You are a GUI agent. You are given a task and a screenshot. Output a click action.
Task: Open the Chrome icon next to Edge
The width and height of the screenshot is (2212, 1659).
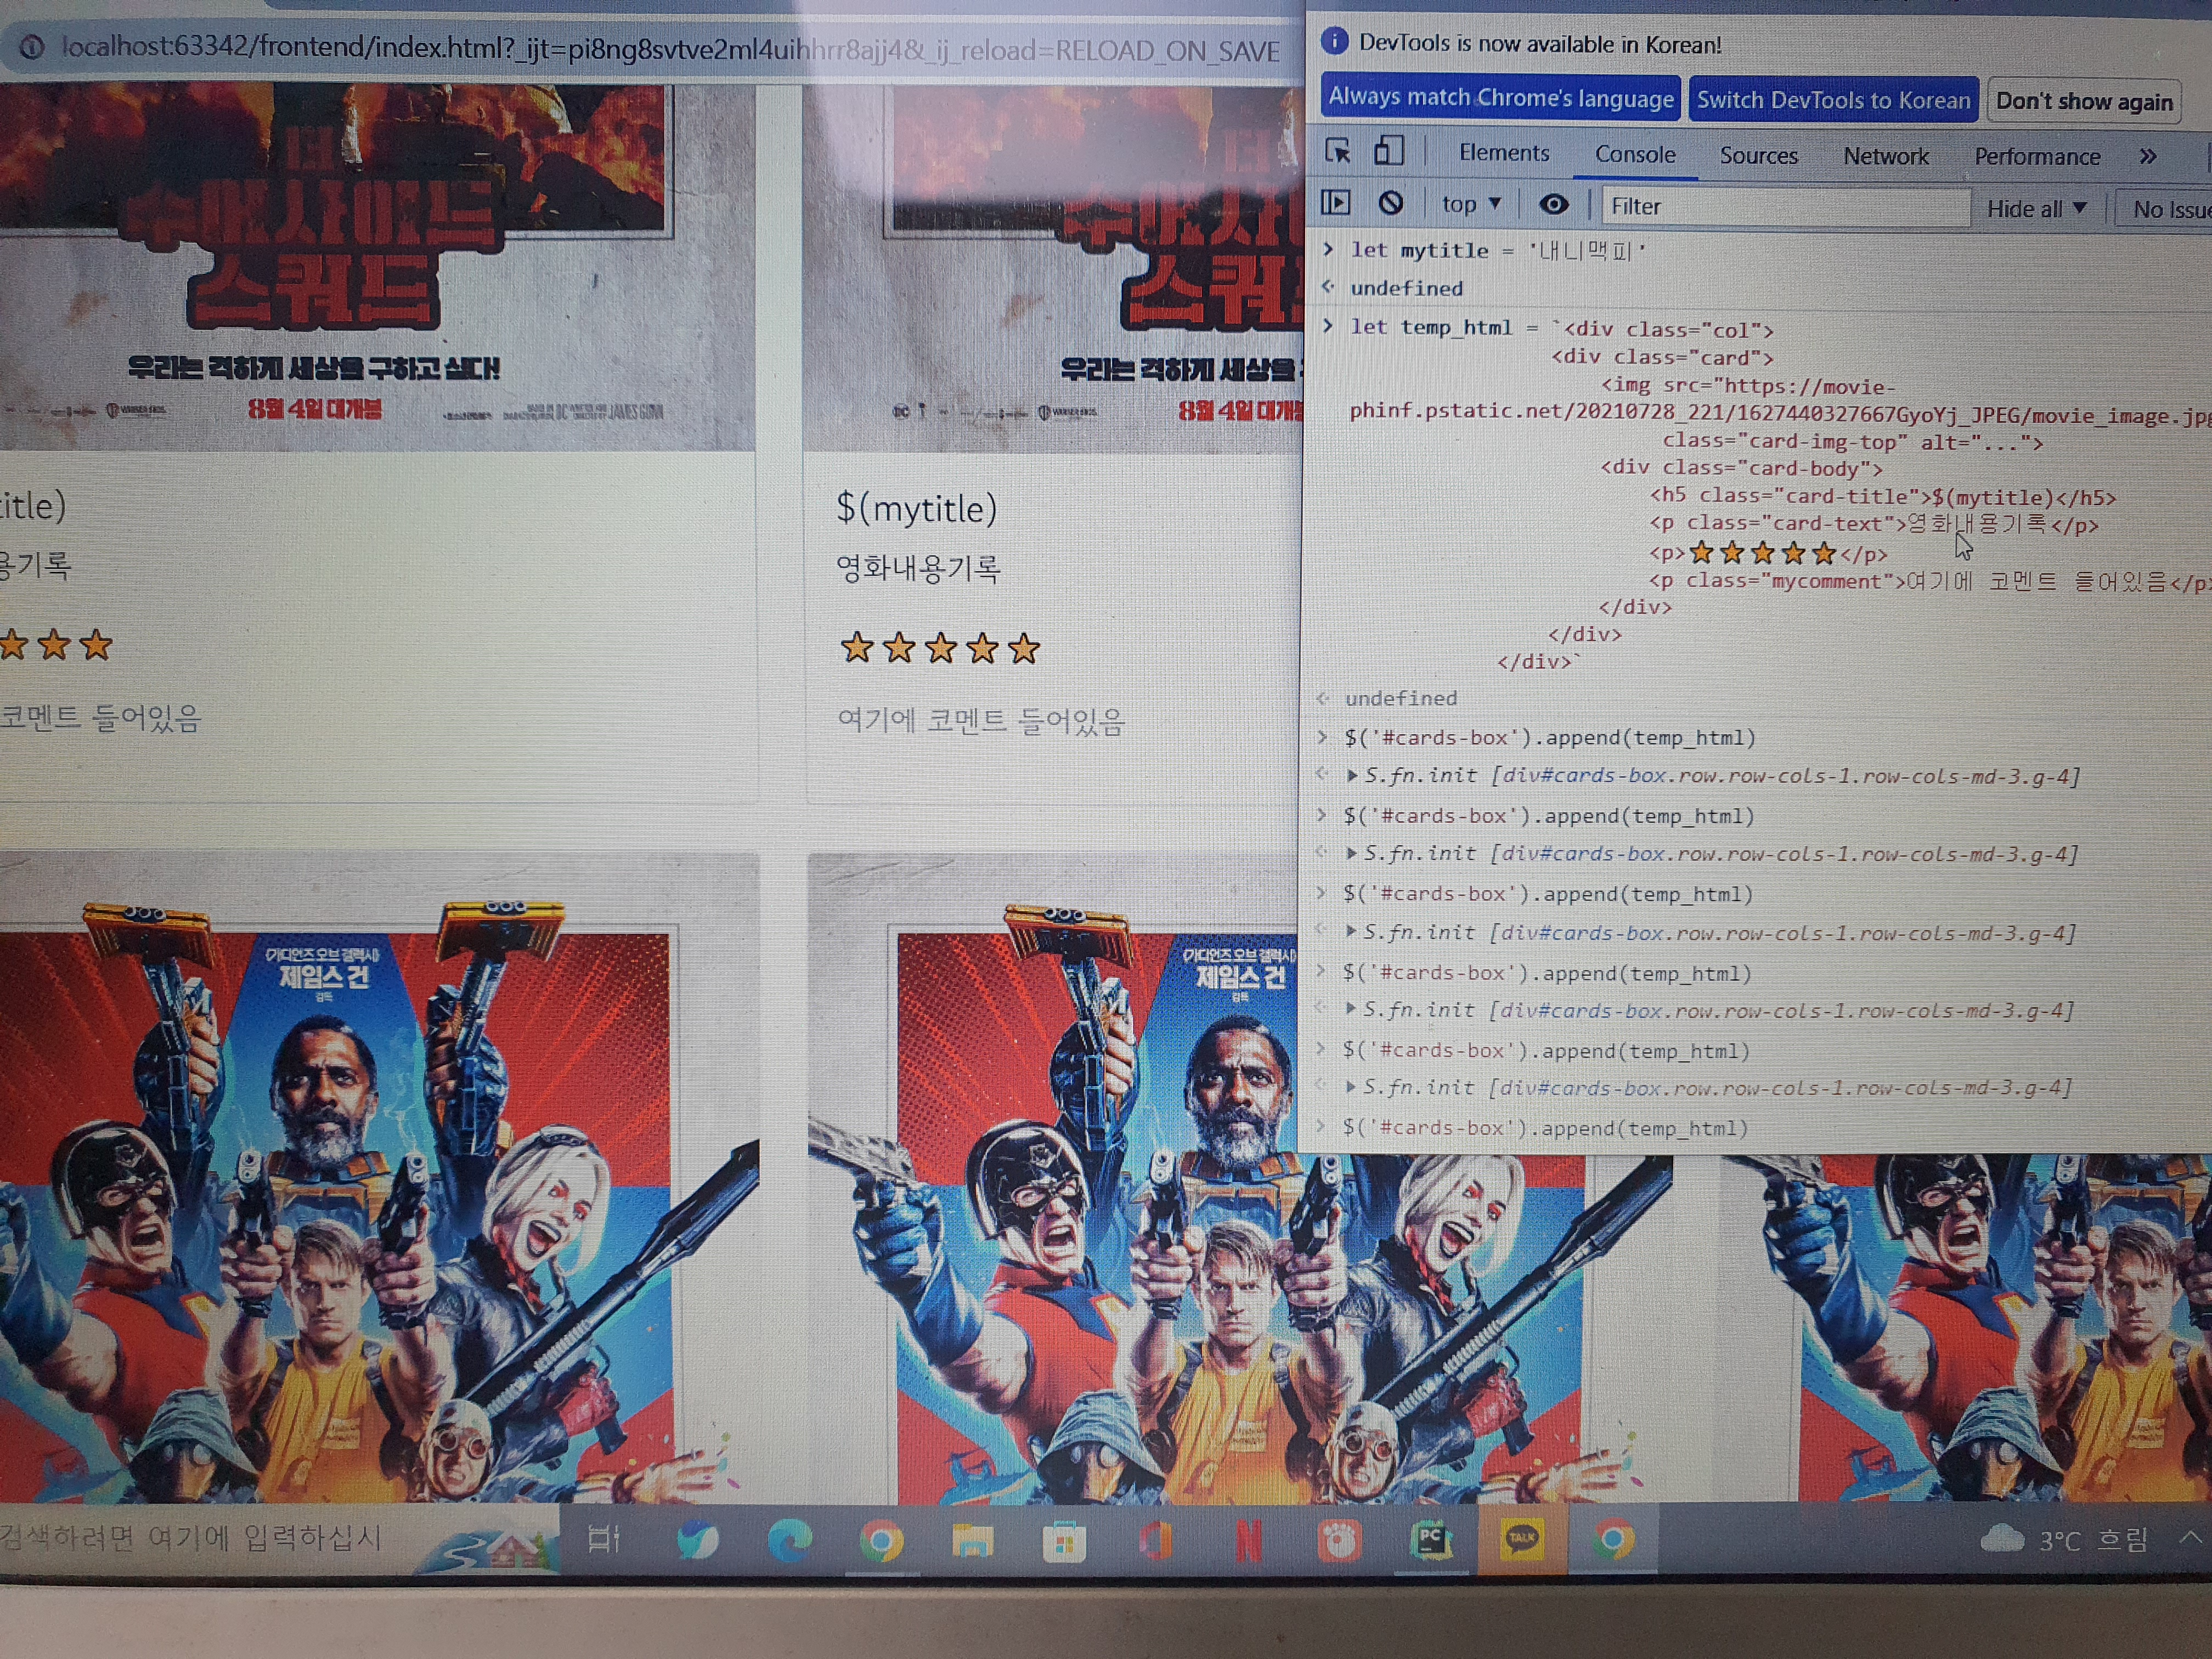(x=881, y=1541)
